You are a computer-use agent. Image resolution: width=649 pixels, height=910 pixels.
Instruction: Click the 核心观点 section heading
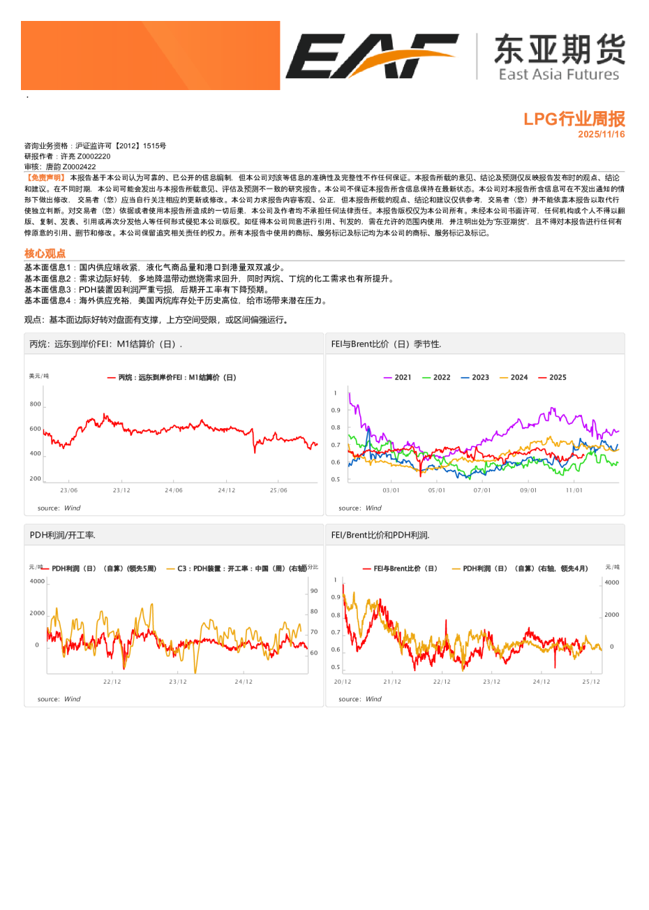45,254
